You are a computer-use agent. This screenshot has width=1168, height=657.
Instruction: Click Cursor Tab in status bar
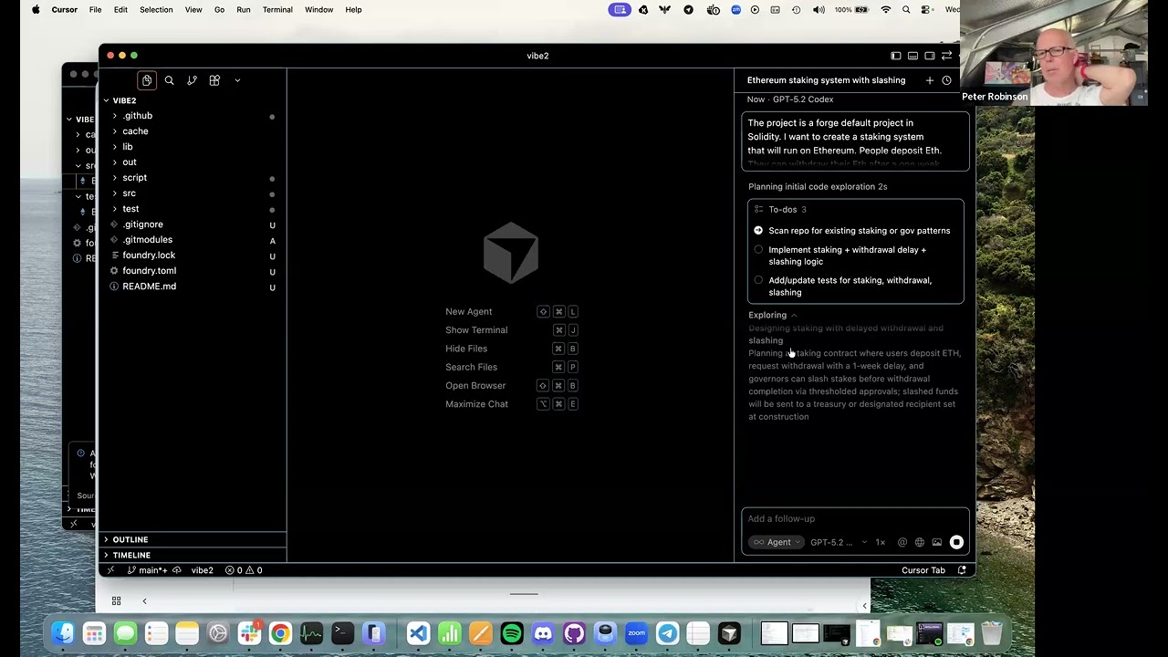(923, 570)
